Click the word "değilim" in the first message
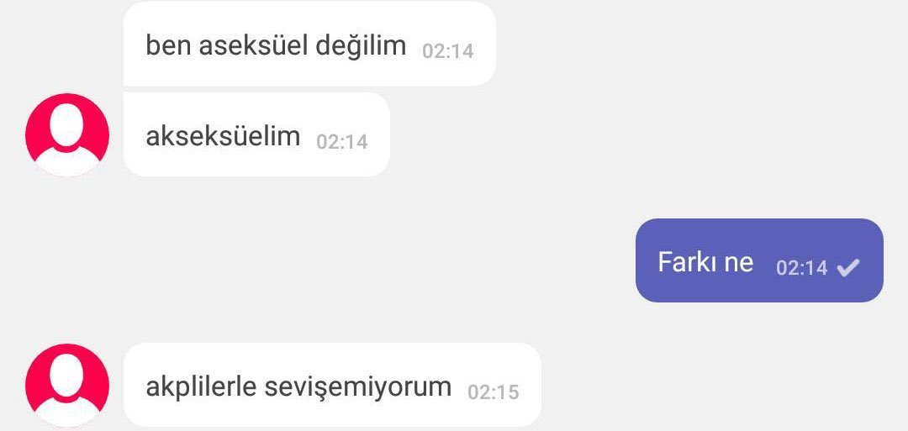 click(x=361, y=46)
